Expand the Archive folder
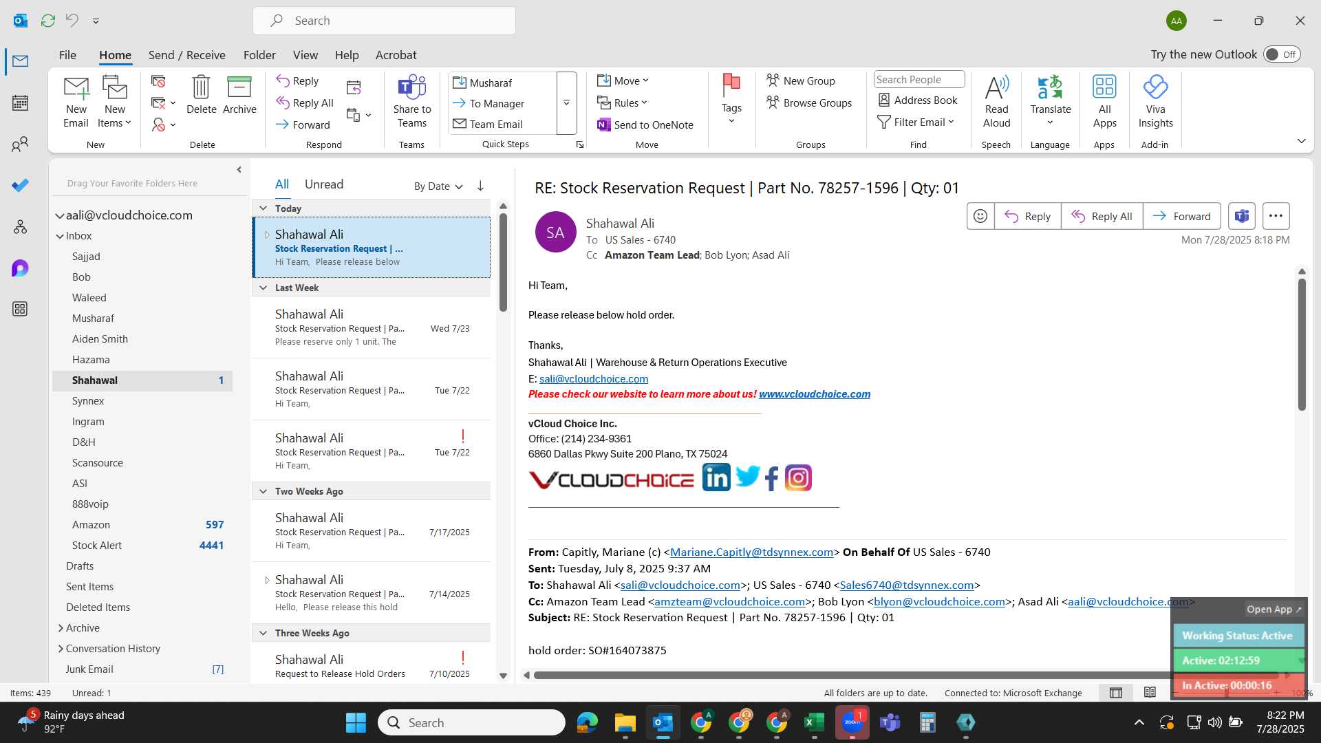Screen dimensions: 1321x743 61,628
